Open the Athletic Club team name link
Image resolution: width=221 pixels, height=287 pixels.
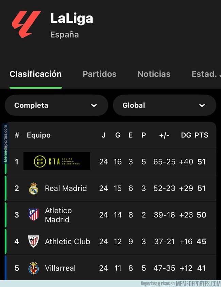[x=67, y=242]
